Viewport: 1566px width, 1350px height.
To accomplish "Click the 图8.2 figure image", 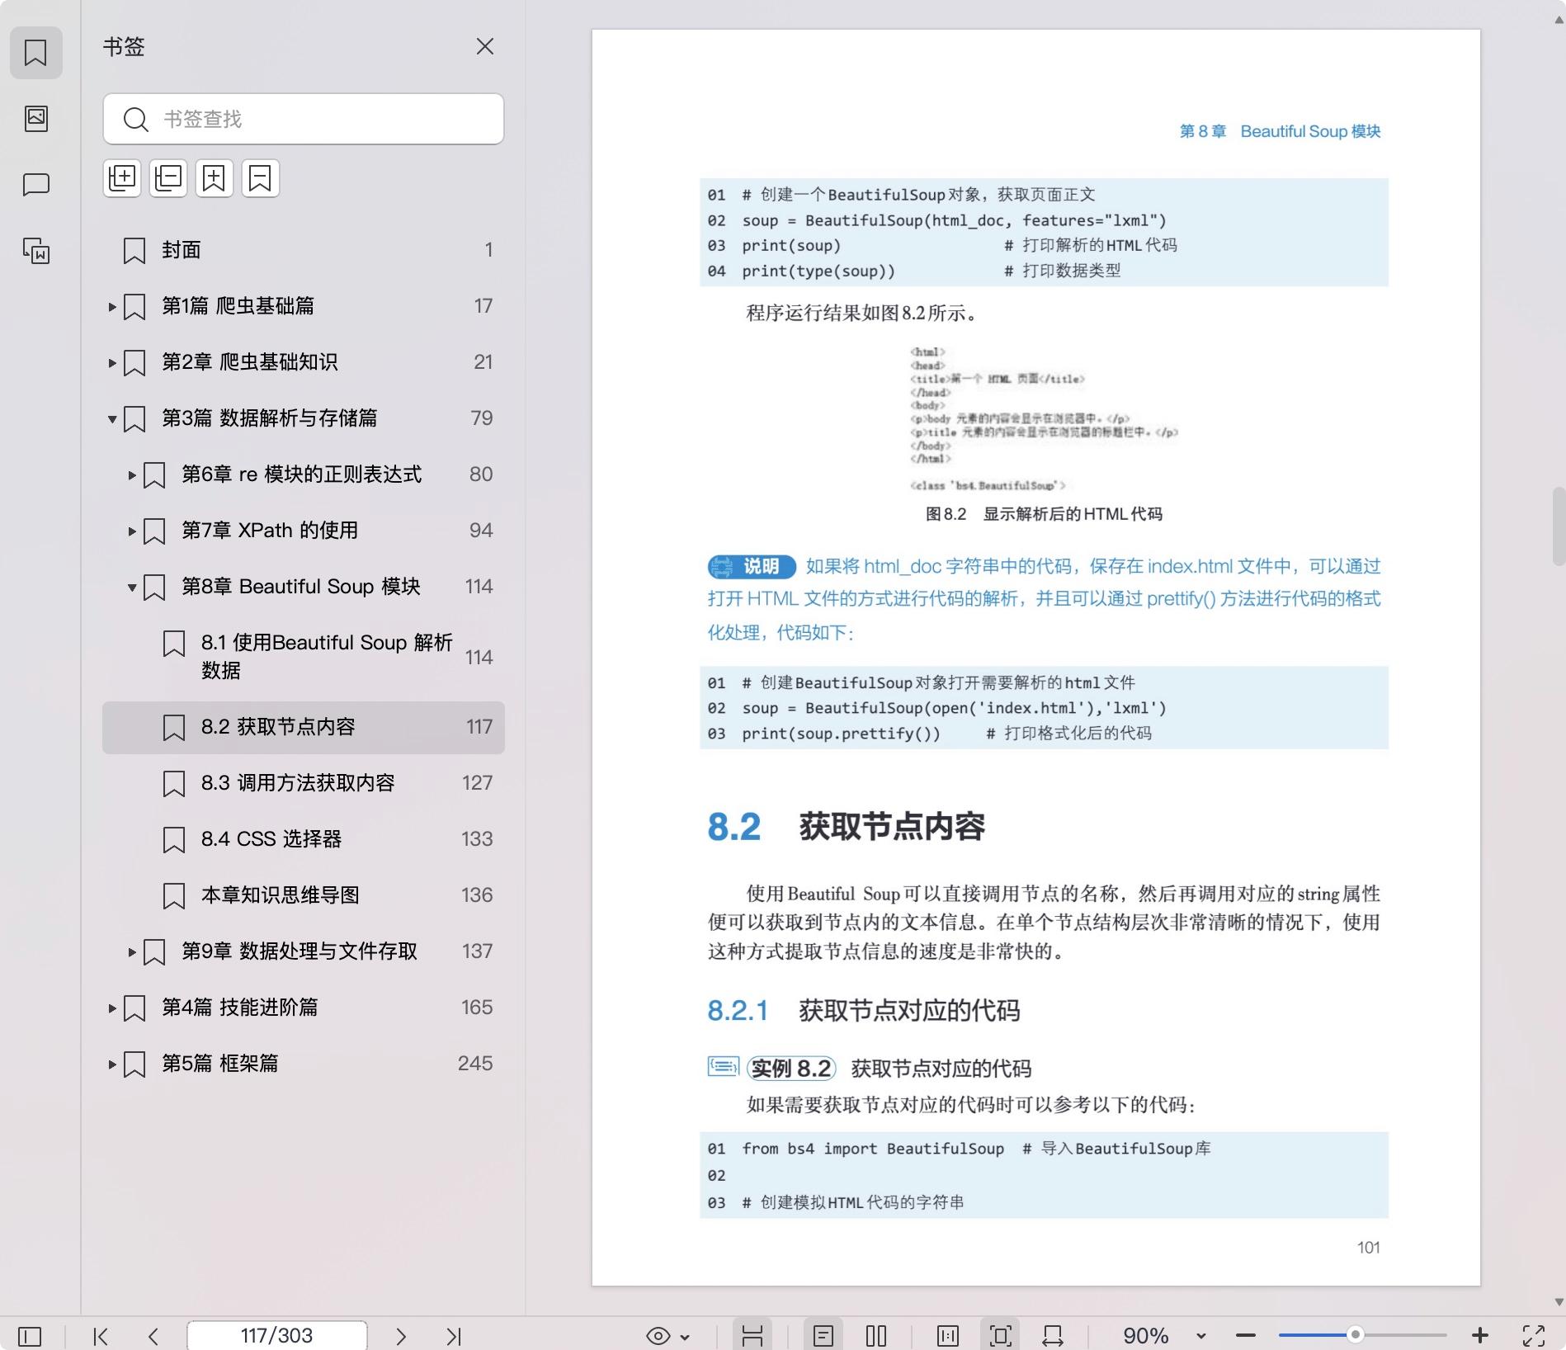I will pos(1044,418).
